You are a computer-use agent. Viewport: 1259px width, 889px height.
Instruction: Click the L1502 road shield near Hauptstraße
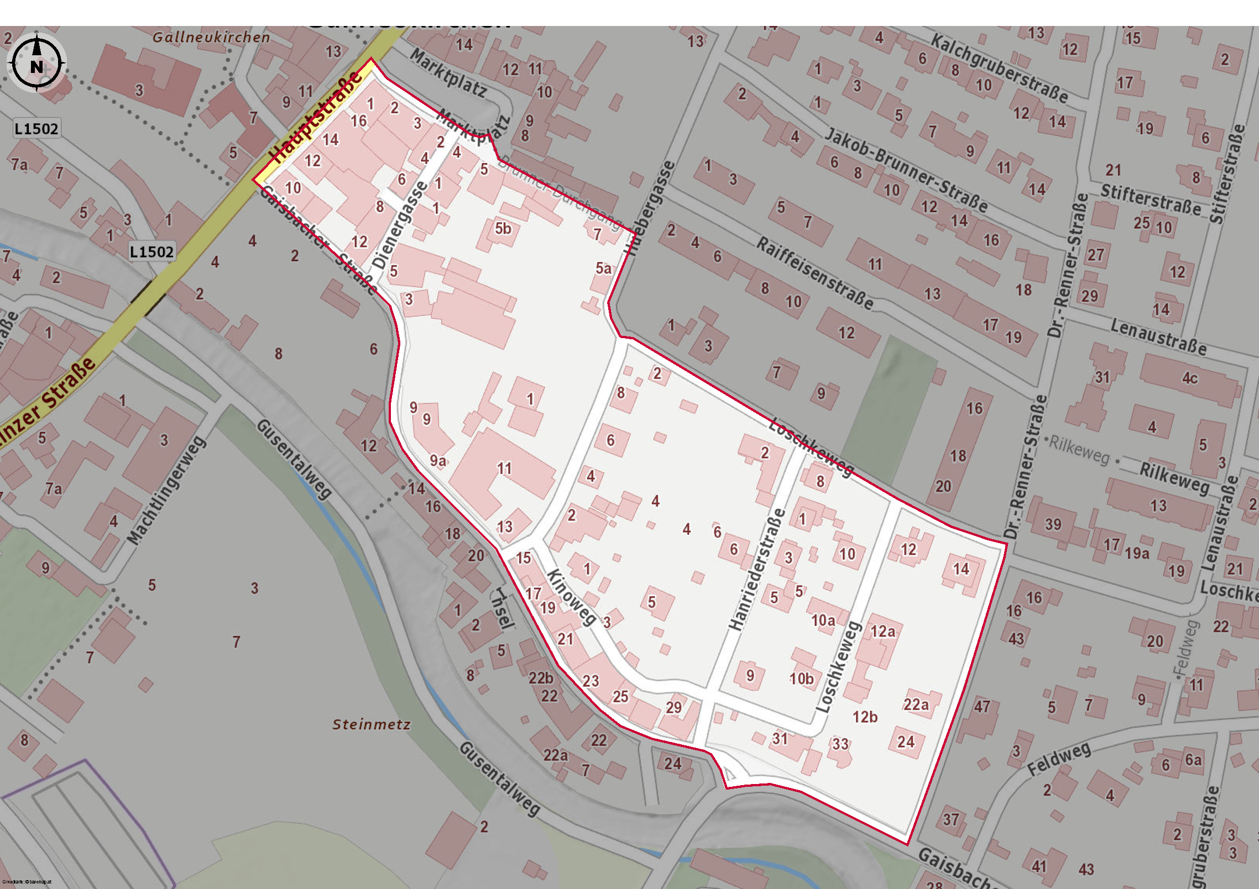36,129
